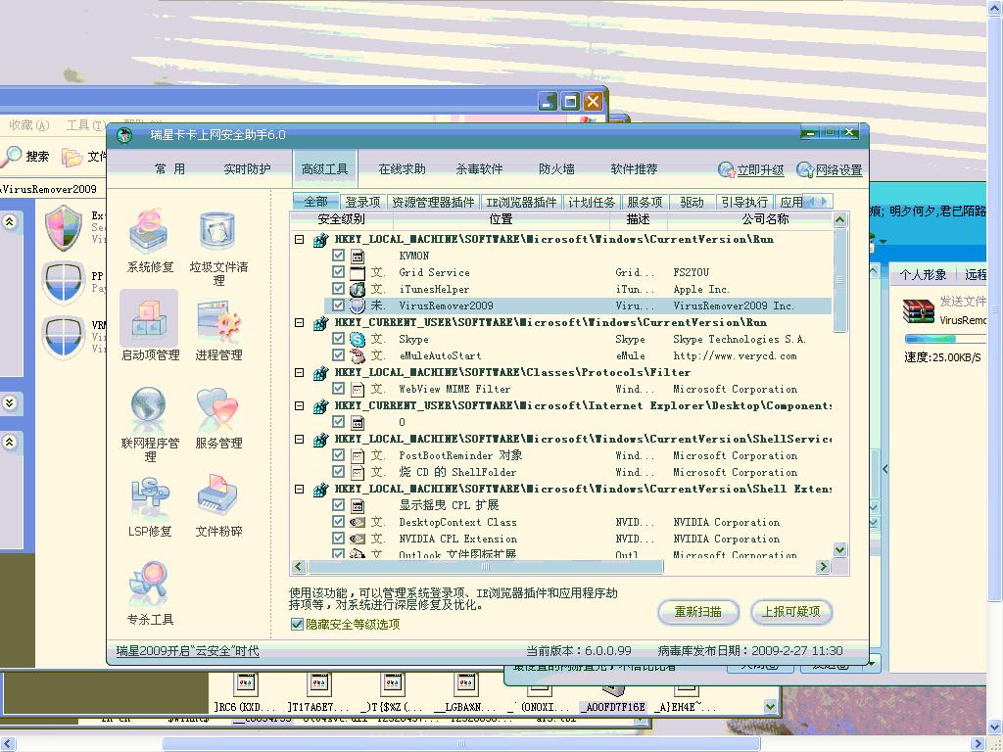The height and width of the screenshot is (752, 1003).
Task: Collapse Shell Extensions registry node
Action: [299, 489]
